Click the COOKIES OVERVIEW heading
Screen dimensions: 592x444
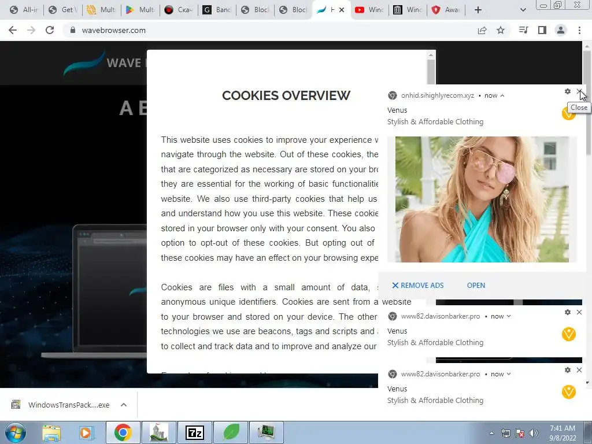click(286, 95)
